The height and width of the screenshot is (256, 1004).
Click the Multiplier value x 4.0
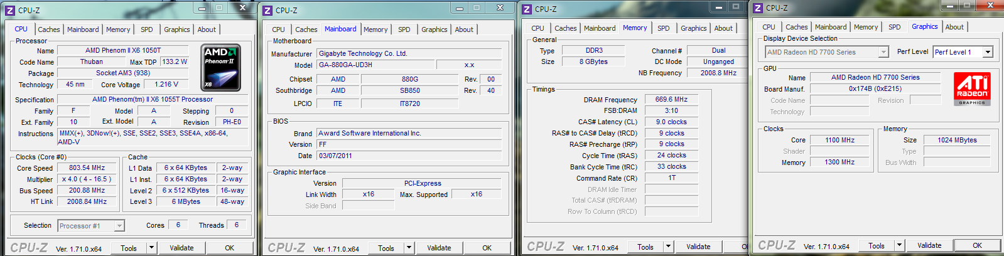87,179
